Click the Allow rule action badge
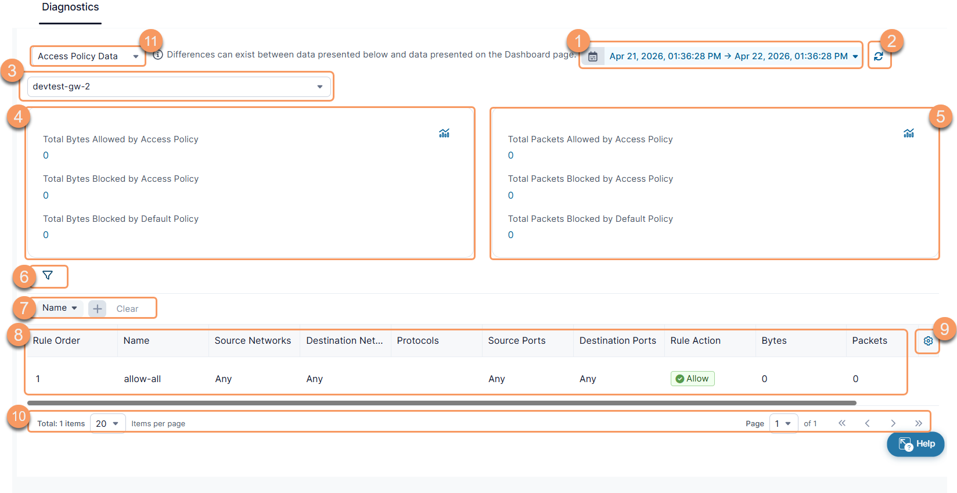 (x=693, y=379)
